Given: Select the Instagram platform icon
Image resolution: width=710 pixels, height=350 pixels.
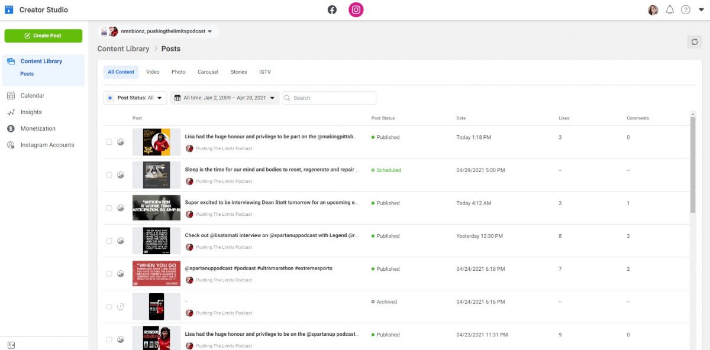Looking at the screenshot, I should click(x=356, y=10).
